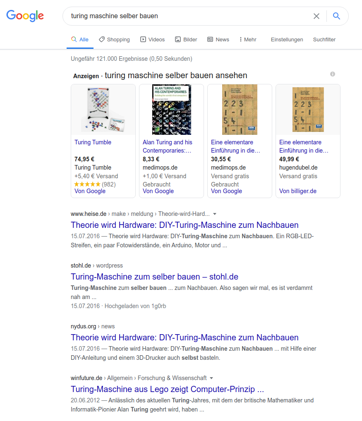Screen dimensions: 362x421
Task: Expand the winfuture.de result options arrow
Action: coord(212,378)
